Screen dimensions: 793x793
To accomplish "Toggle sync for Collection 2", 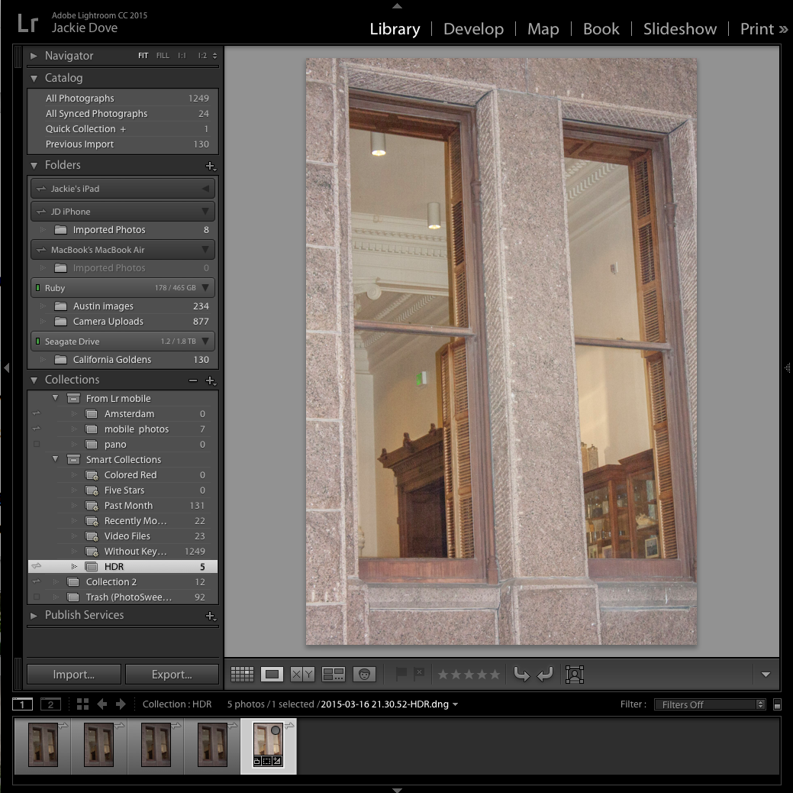I will pos(37,581).
